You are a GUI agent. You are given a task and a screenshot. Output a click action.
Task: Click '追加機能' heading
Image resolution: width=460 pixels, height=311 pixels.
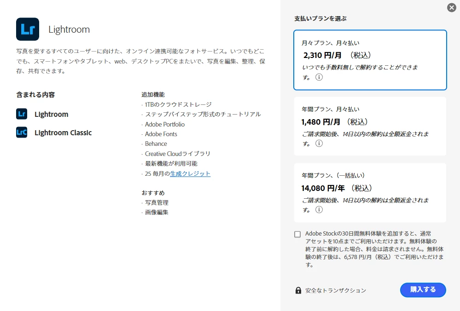pyautogui.click(x=153, y=94)
